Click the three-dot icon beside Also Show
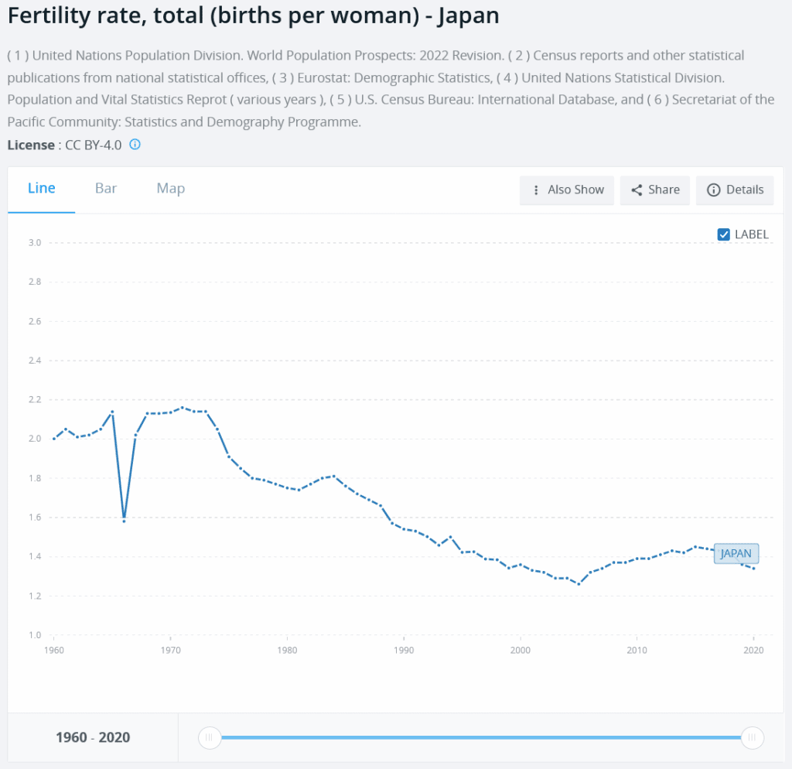 click(x=536, y=190)
